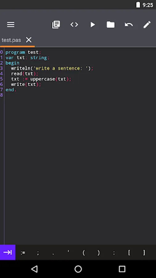The image size is (156, 278).
Task: Go back with Android back button
Action: click(34, 269)
